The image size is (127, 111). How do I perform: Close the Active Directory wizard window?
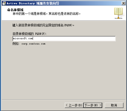pos(123,3)
